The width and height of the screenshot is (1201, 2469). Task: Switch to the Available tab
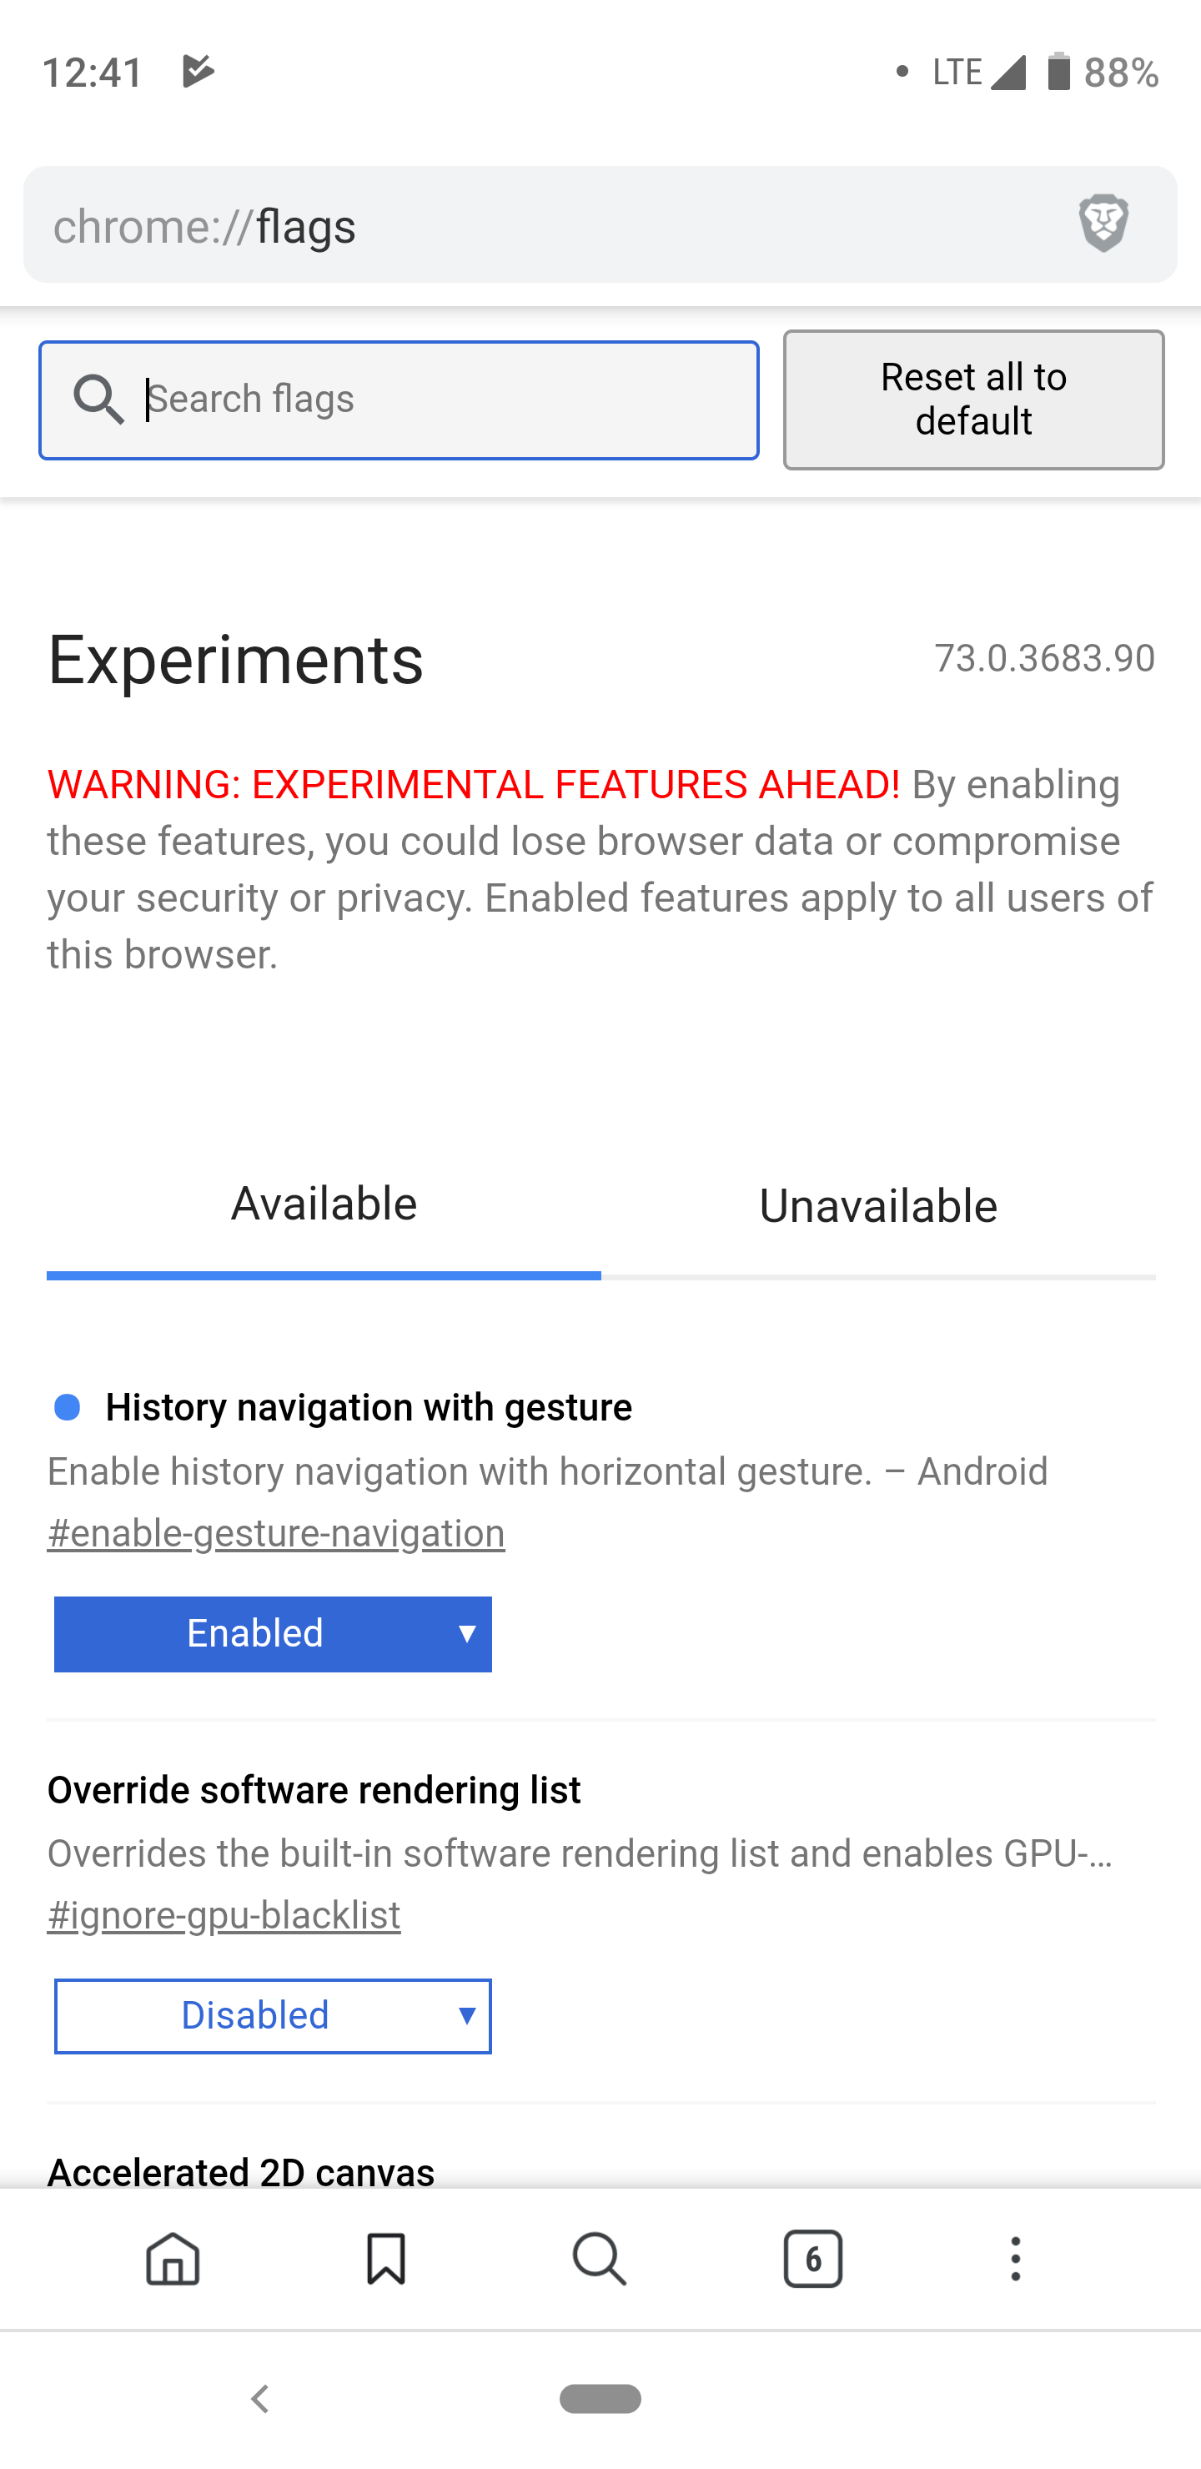[324, 1204]
